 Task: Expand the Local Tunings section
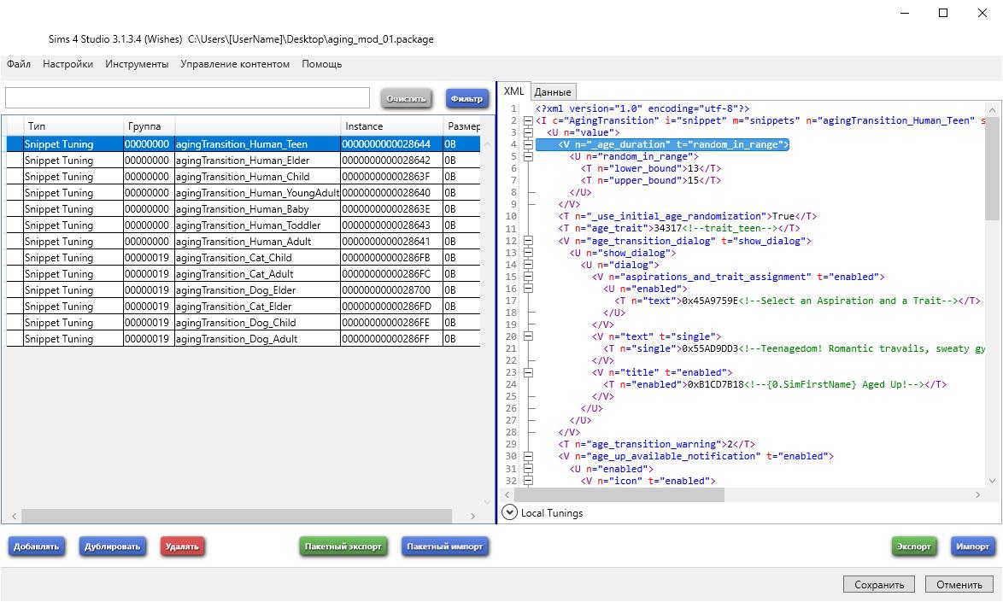510,512
